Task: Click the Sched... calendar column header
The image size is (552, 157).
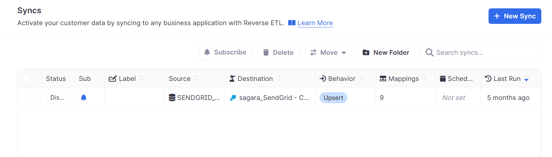Action: [456, 79]
